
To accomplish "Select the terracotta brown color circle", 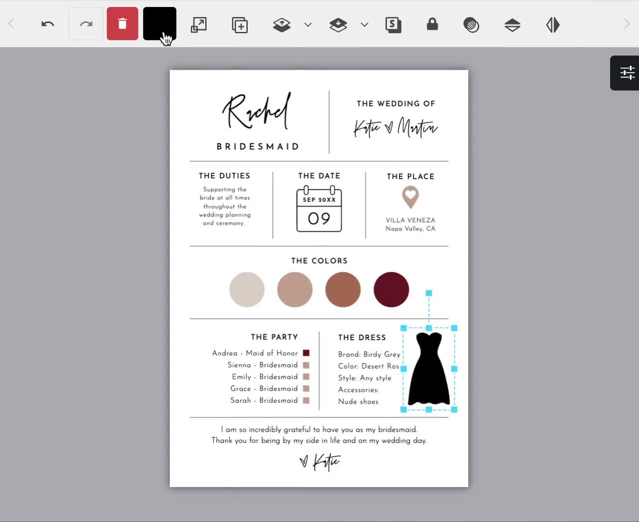I will pos(342,289).
